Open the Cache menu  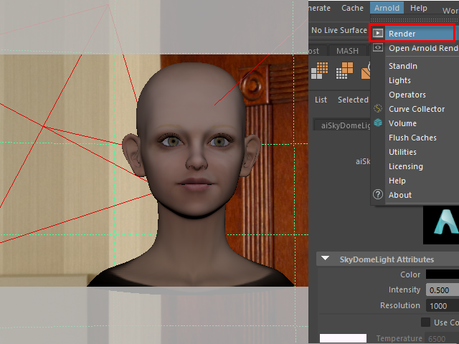pyautogui.click(x=352, y=8)
